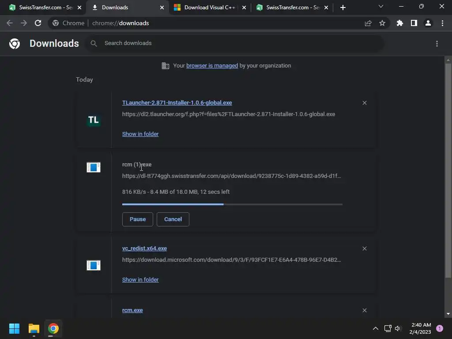Show TLauncher installer in folder
The width and height of the screenshot is (452, 339).
click(x=140, y=134)
